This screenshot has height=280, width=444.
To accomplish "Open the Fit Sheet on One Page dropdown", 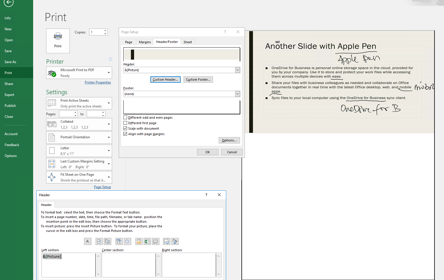I will (79, 177).
